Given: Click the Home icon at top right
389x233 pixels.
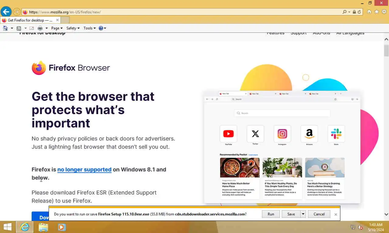Looking at the screenshot, I should [x=369, y=12].
